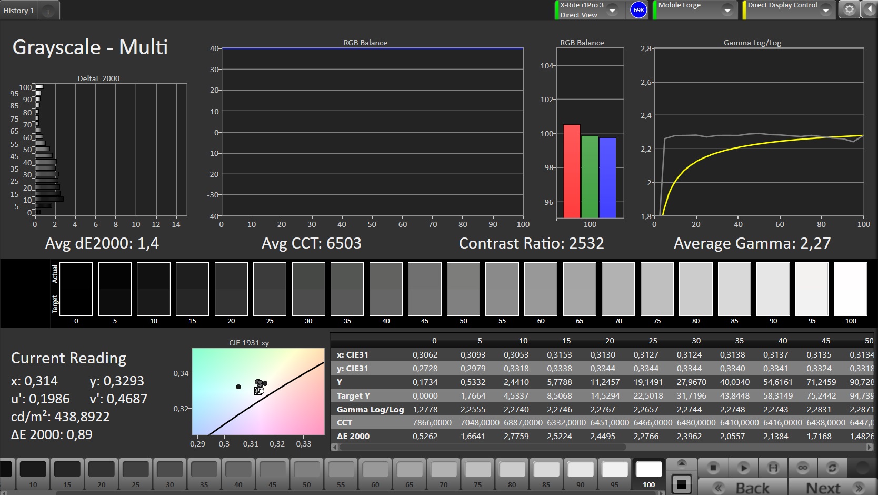The height and width of the screenshot is (495, 878).
Task: Open the X-Rite i1Pro 3 meter dropdown
Action: [x=612, y=10]
